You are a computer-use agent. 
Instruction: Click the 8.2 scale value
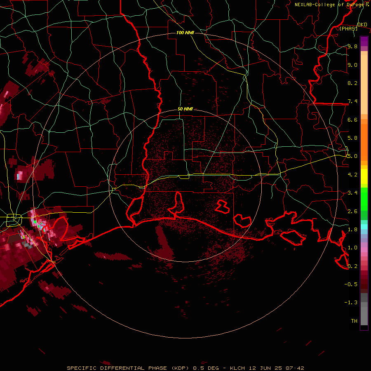coord(352,83)
